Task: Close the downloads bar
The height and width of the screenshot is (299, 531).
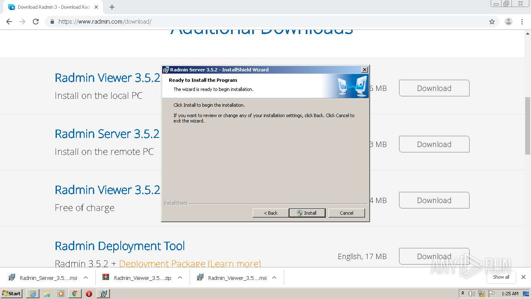Action: click(524, 277)
